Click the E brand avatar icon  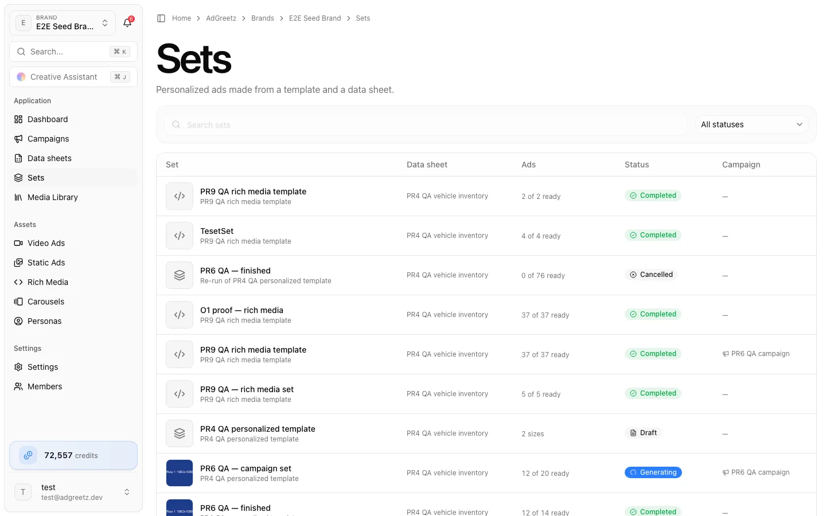point(24,23)
